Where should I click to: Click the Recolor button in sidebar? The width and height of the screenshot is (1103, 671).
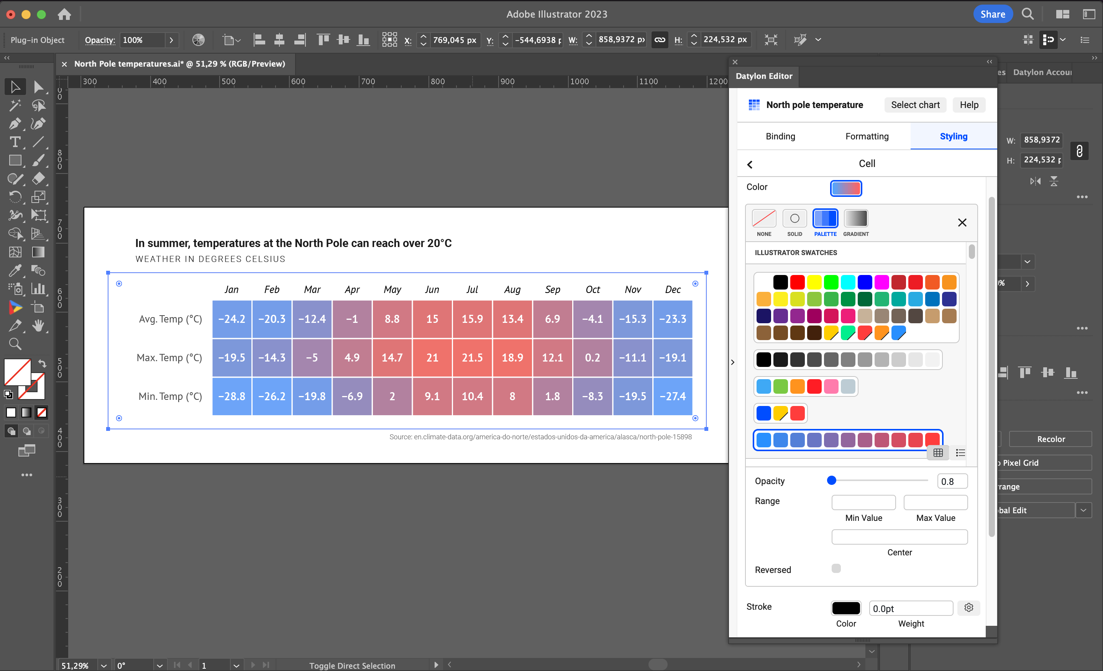(1052, 439)
